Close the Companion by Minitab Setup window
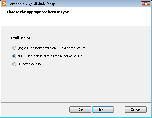This screenshot has height=118, width=152. coord(146,4)
